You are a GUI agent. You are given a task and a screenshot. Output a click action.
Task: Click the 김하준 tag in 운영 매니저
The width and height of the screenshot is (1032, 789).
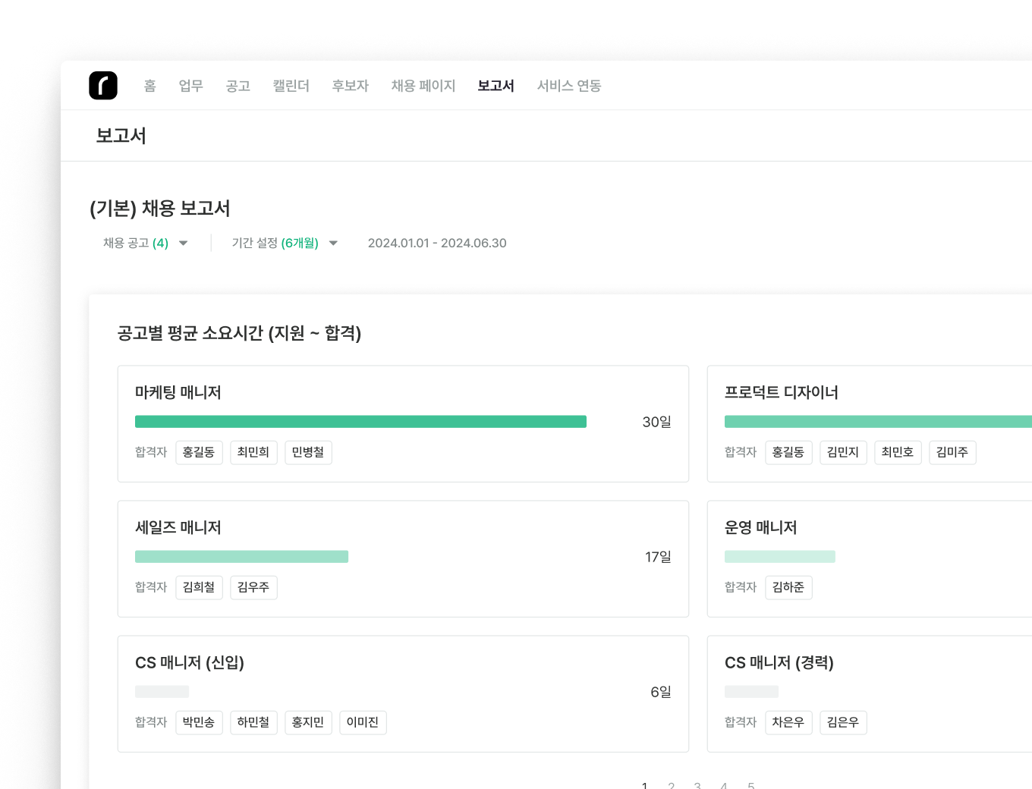[x=788, y=587]
